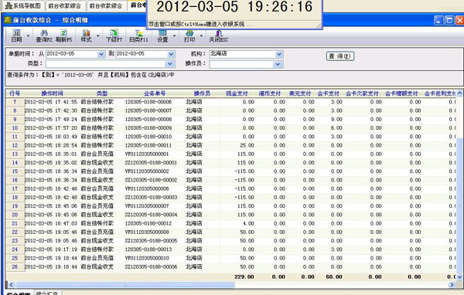Click the query condition text 查询条件为
This screenshot has height=295, width=464.
90,75
